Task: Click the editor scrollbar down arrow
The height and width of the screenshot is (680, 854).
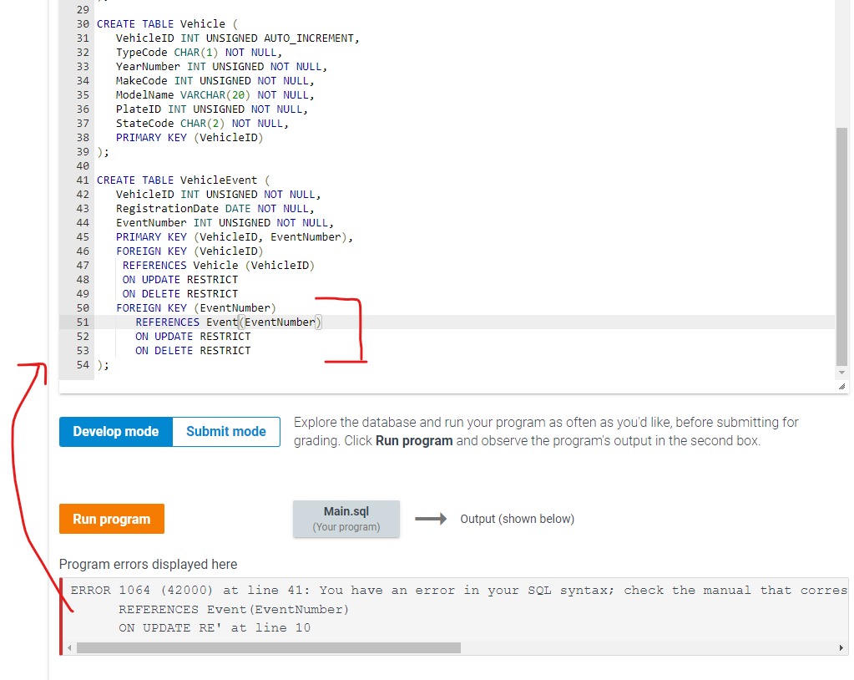Action: click(841, 373)
